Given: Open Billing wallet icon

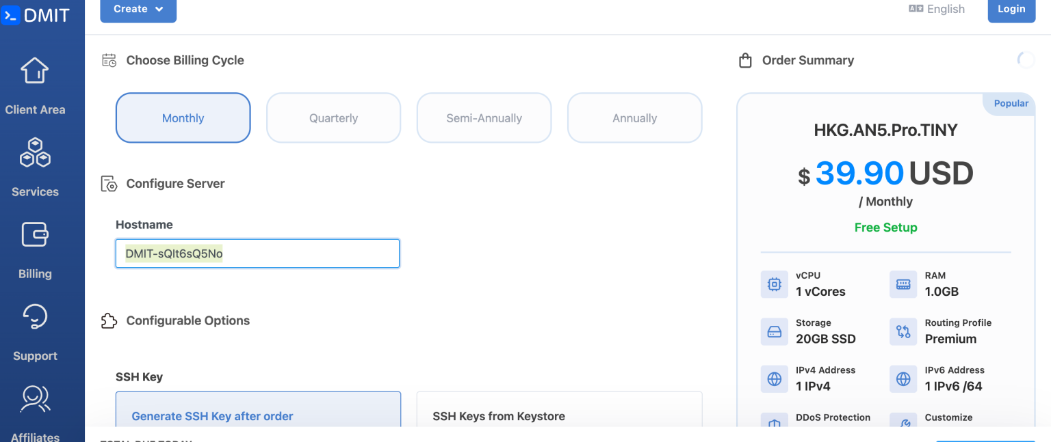Looking at the screenshot, I should point(35,234).
